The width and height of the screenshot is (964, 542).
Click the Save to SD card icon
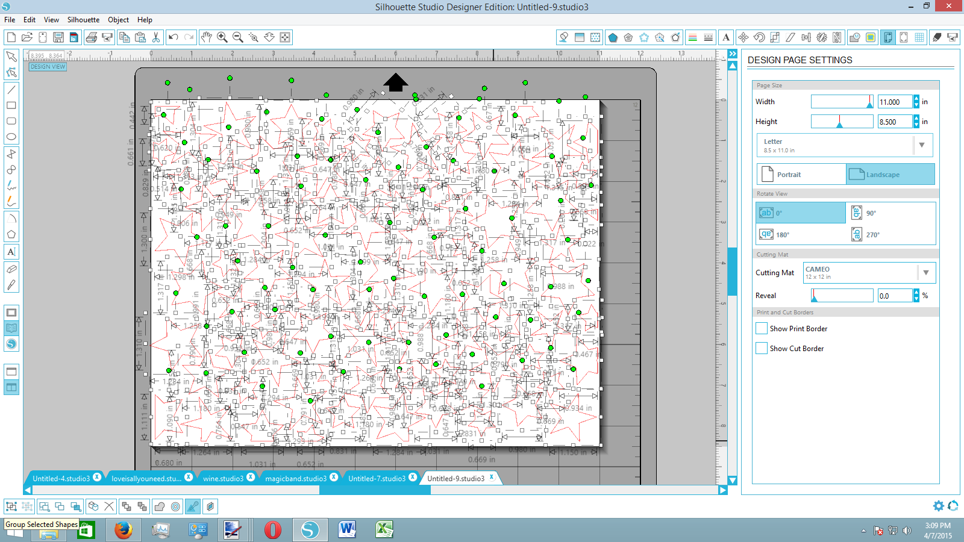[x=74, y=37]
